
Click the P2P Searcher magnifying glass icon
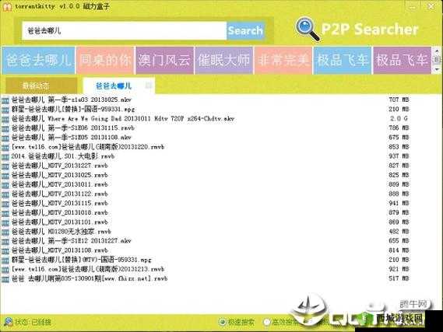(x=307, y=29)
